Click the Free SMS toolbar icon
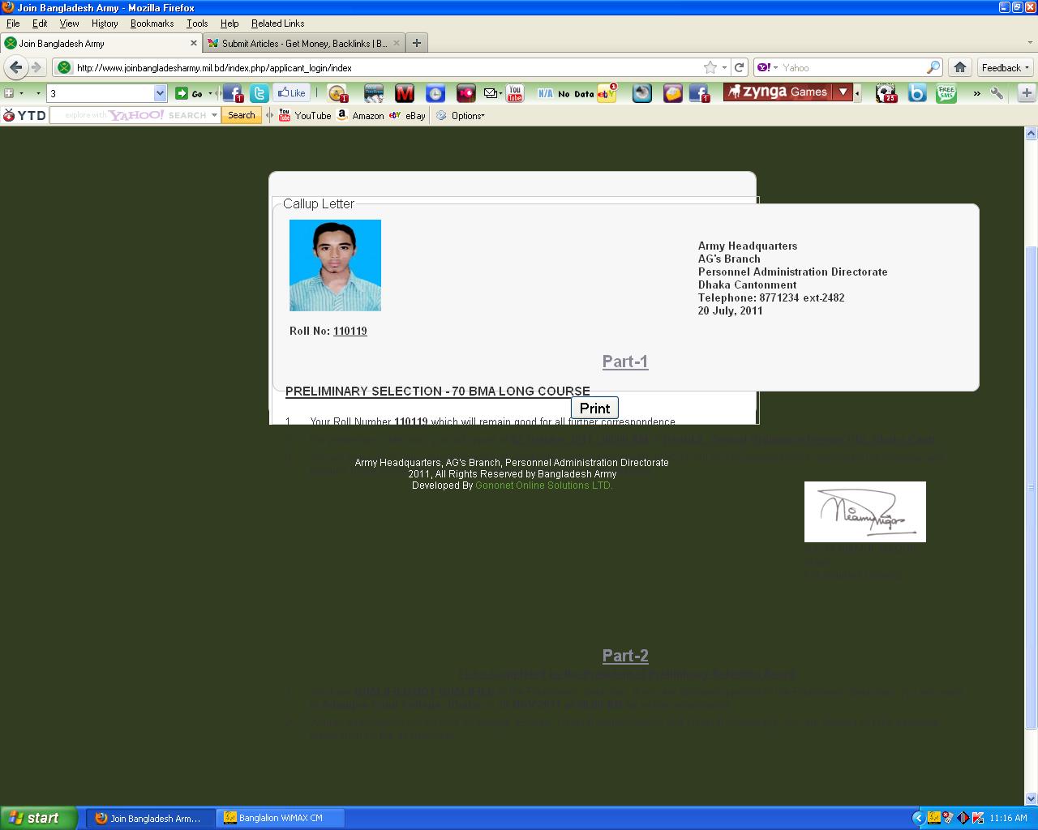 click(946, 93)
